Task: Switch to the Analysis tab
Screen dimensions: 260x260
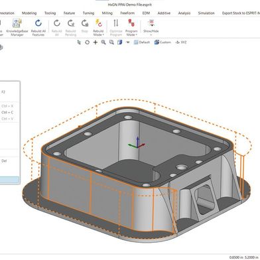Action: click(x=184, y=13)
